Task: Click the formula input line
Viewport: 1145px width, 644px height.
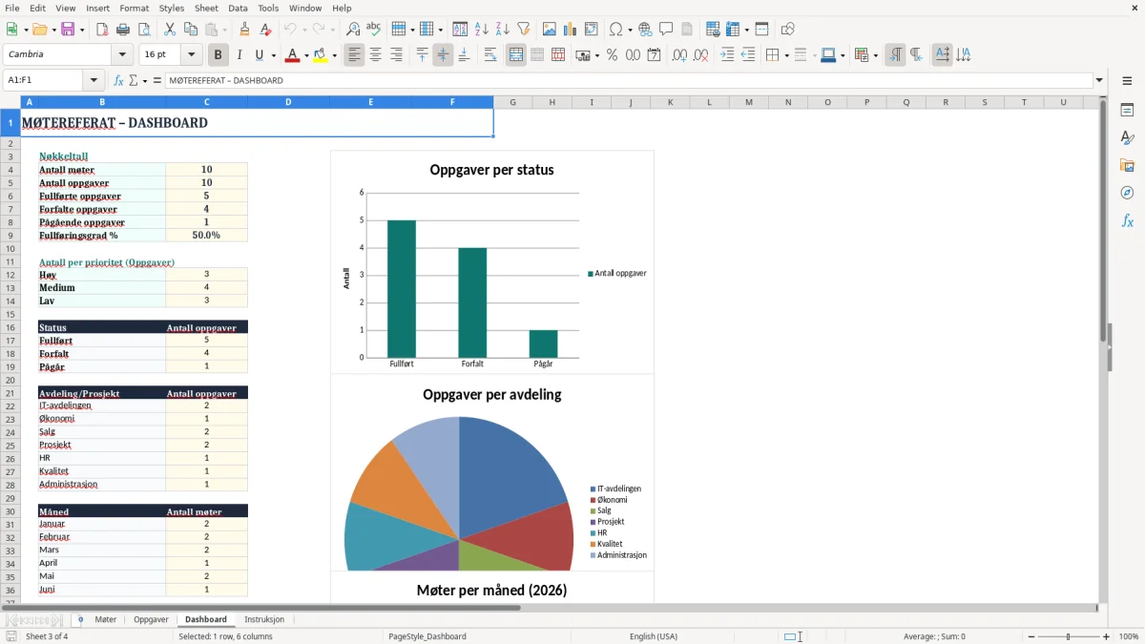Action: [629, 81]
